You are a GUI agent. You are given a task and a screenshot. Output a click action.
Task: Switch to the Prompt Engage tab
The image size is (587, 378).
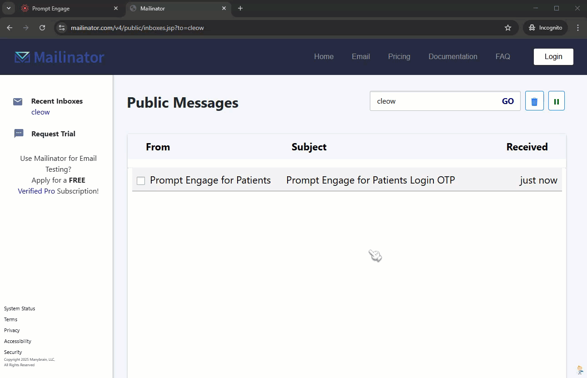(70, 8)
